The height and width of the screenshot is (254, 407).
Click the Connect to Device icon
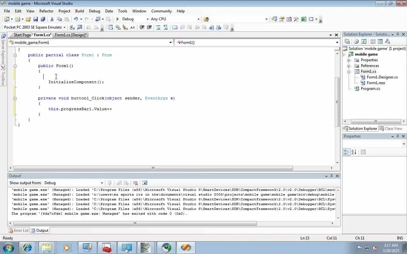pos(72,27)
